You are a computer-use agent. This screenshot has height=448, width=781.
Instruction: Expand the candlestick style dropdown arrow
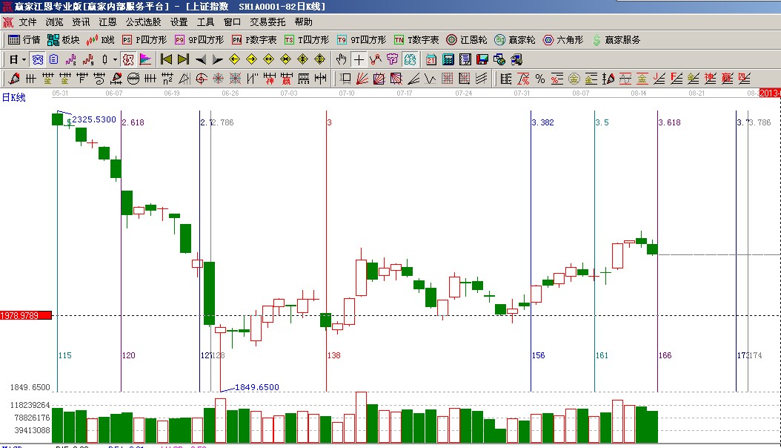click(114, 59)
